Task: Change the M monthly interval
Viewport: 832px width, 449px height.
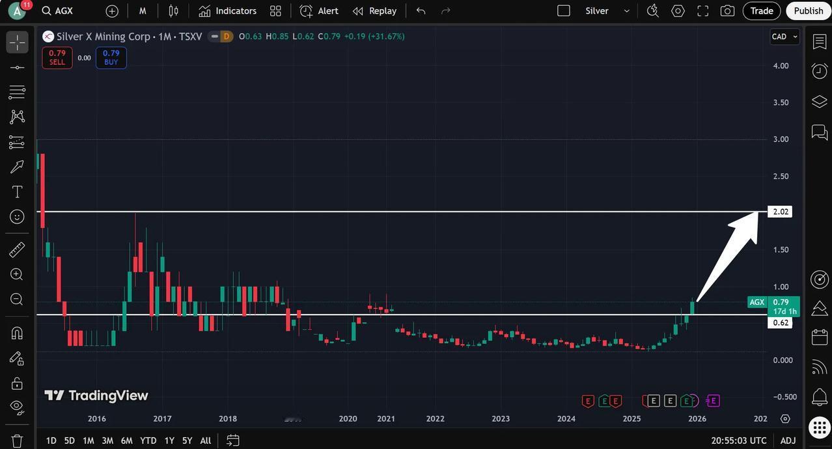Action: pos(143,11)
